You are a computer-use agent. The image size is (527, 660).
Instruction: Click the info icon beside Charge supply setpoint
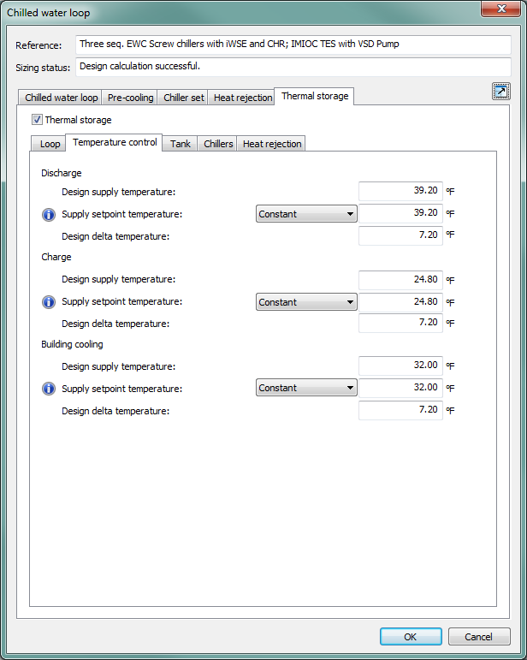tap(49, 302)
